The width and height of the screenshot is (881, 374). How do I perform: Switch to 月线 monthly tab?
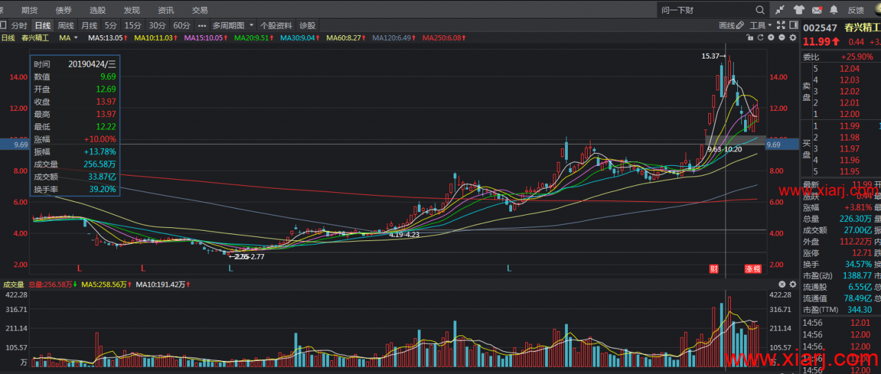coord(89,25)
